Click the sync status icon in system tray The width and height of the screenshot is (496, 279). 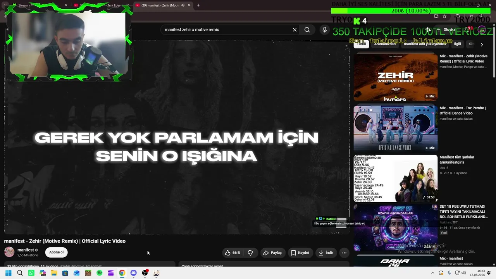click(441, 273)
